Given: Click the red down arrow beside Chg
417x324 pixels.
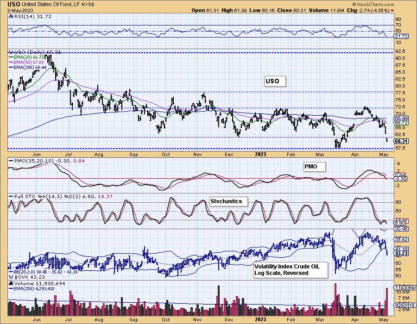Looking at the screenshot, I should (392, 11).
